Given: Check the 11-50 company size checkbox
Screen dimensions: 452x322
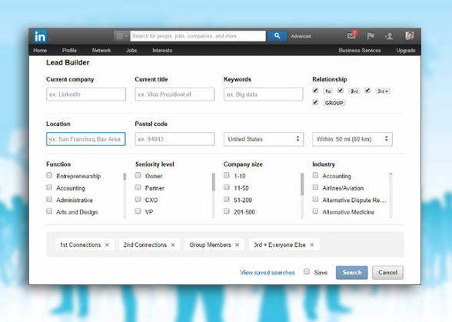Looking at the screenshot, I should 227,188.
